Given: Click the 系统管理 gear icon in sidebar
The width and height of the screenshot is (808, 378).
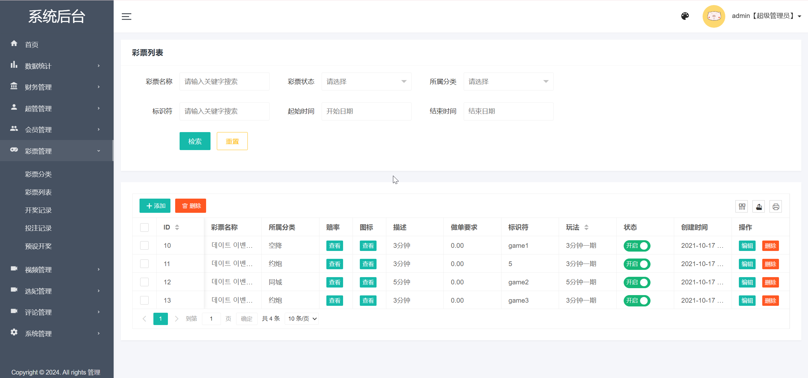Looking at the screenshot, I should click(x=14, y=333).
